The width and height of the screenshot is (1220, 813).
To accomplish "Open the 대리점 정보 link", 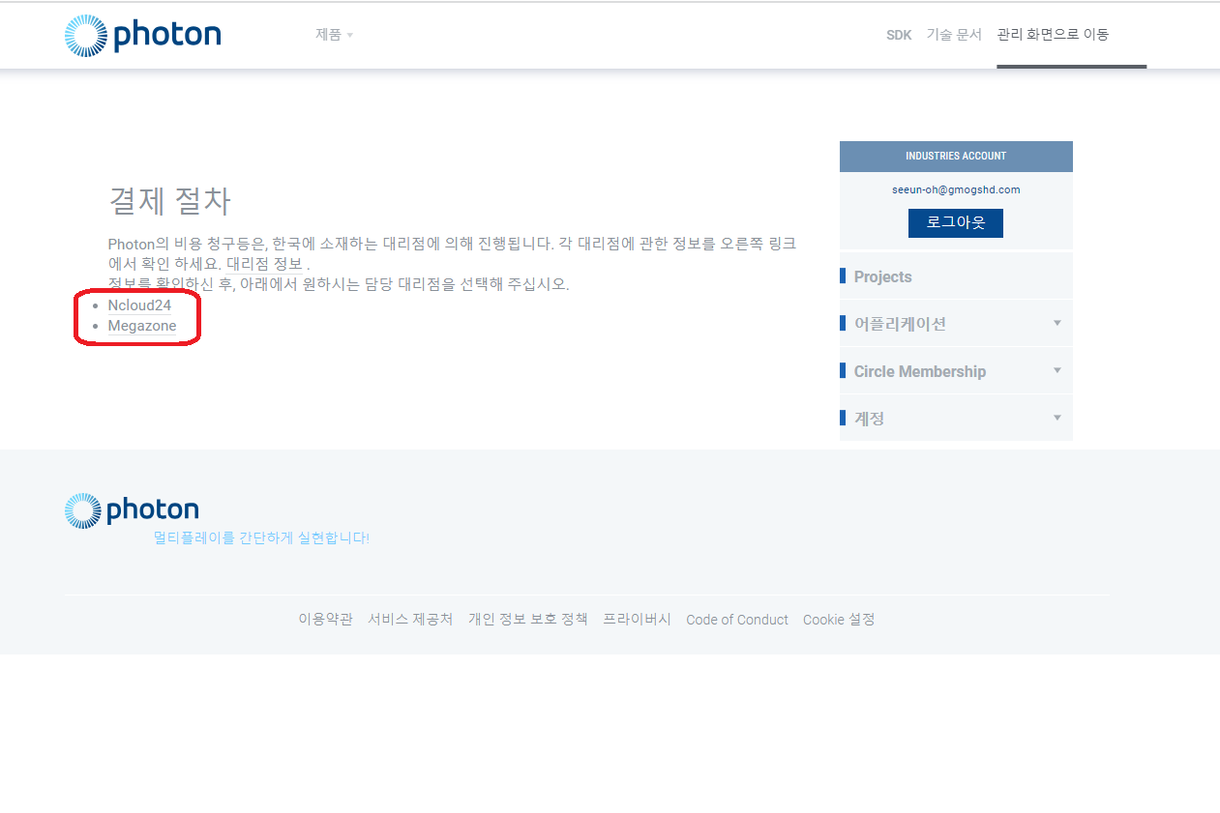I will click(264, 263).
